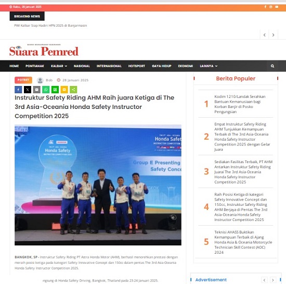Click the date Rabu, 29 Januari 2025
The image size is (286, 284).
pos(27,7)
